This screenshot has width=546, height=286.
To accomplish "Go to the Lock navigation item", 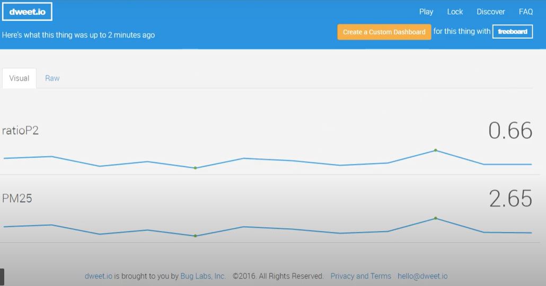I will click(455, 12).
